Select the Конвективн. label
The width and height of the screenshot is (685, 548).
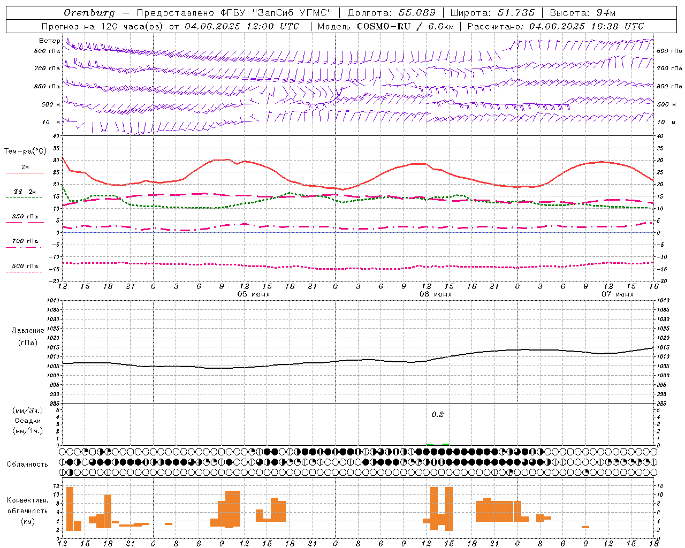tap(28, 500)
